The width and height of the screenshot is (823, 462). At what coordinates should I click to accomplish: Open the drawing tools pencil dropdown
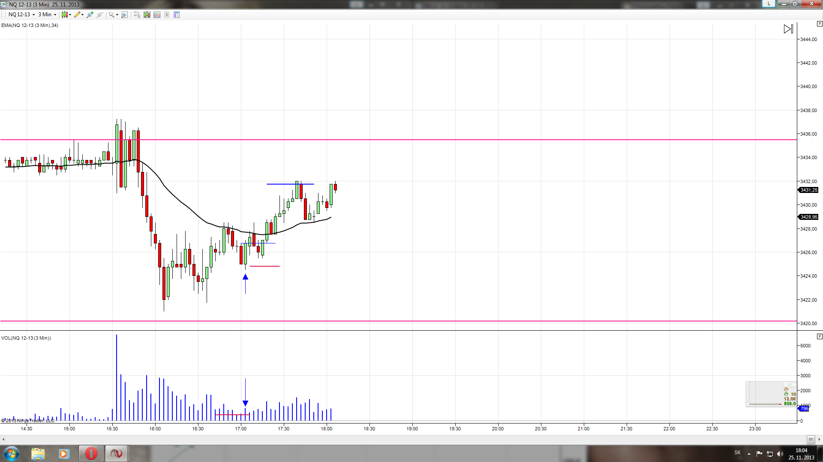pos(79,15)
